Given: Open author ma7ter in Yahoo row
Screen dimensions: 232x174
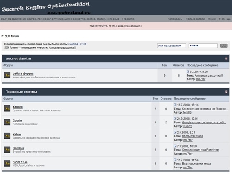Looking at the screenshot, I should [188, 140].
